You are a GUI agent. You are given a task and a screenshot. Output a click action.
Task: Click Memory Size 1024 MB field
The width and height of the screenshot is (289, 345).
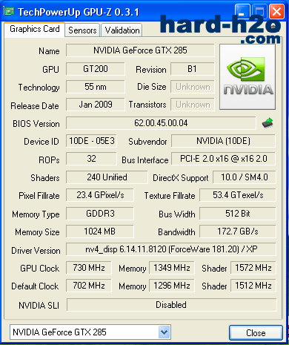click(x=100, y=231)
